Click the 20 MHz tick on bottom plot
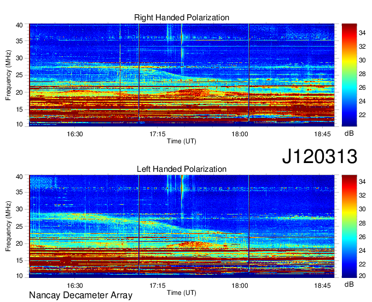Viewport: 372px width, 302px height. (x=19, y=243)
